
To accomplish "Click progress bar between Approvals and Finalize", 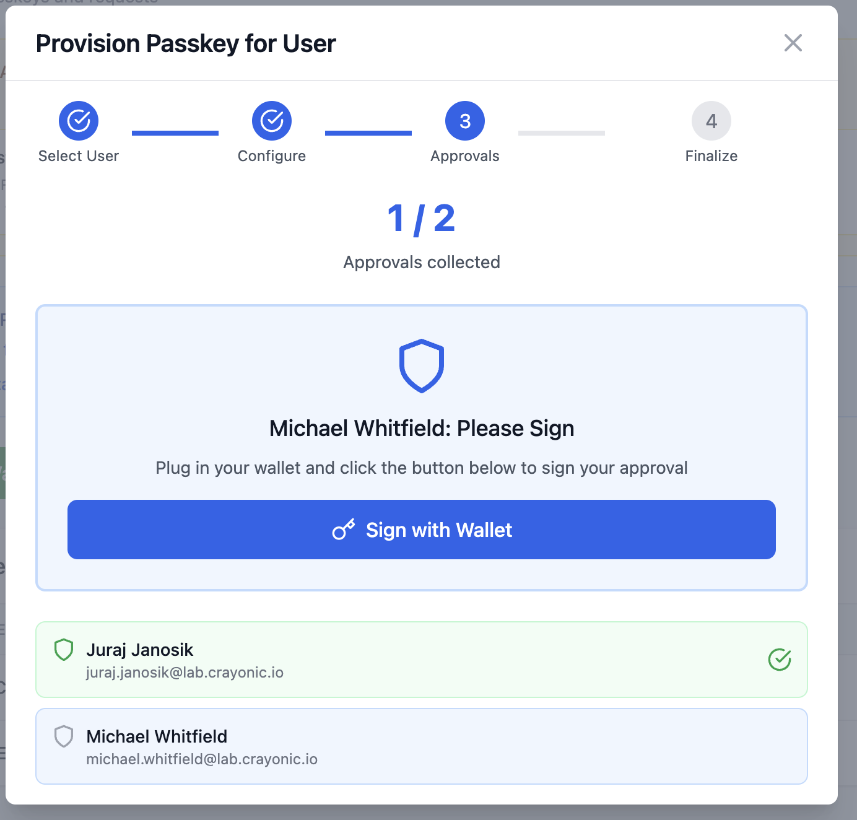I will pyautogui.click(x=561, y=133).
